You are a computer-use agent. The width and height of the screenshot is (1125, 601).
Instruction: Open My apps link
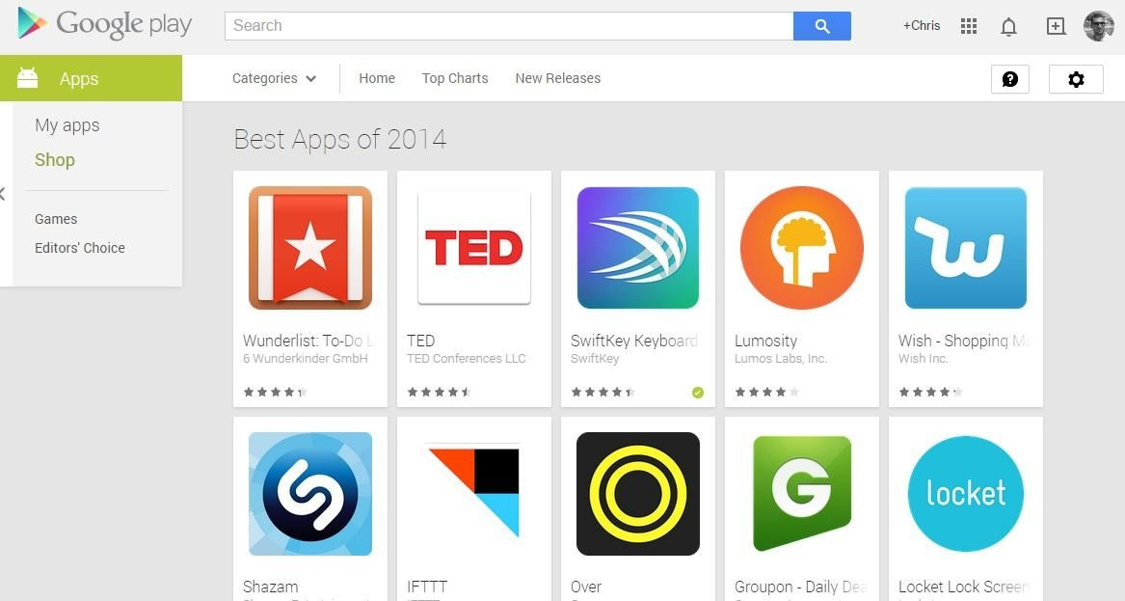coord(67,125)
